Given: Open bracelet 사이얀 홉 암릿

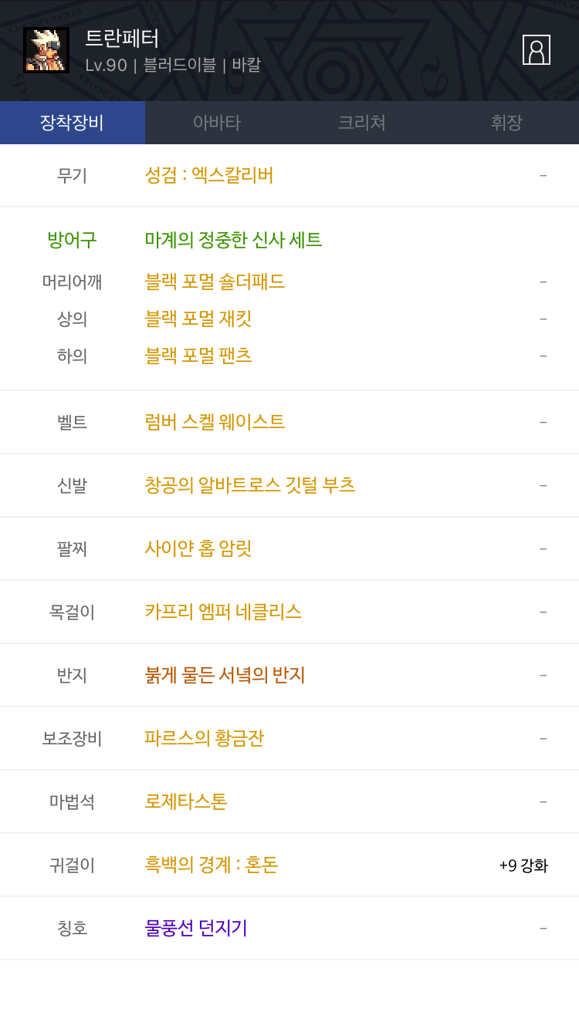Looking at the screenshot, I should click(x=198, y=548).
